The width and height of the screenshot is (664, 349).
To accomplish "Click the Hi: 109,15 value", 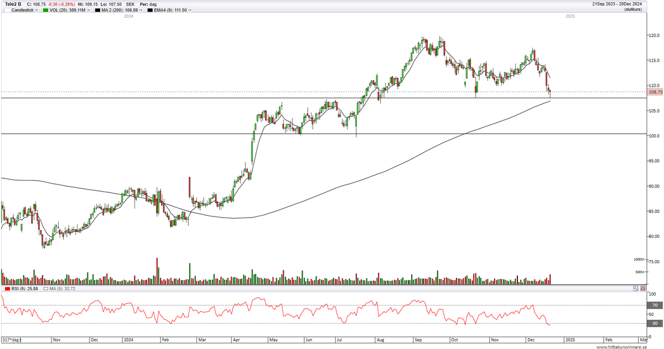I will tap(88, 4).
